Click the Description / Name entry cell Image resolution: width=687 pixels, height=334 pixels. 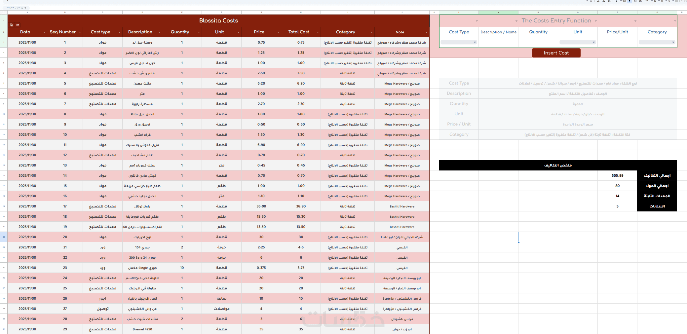click(x=498, y=42)
